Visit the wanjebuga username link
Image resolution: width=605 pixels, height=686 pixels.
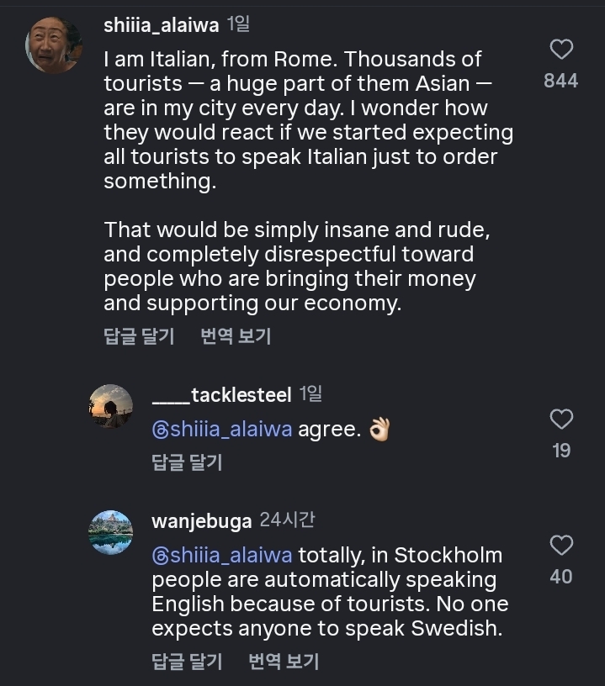[201, 521]
